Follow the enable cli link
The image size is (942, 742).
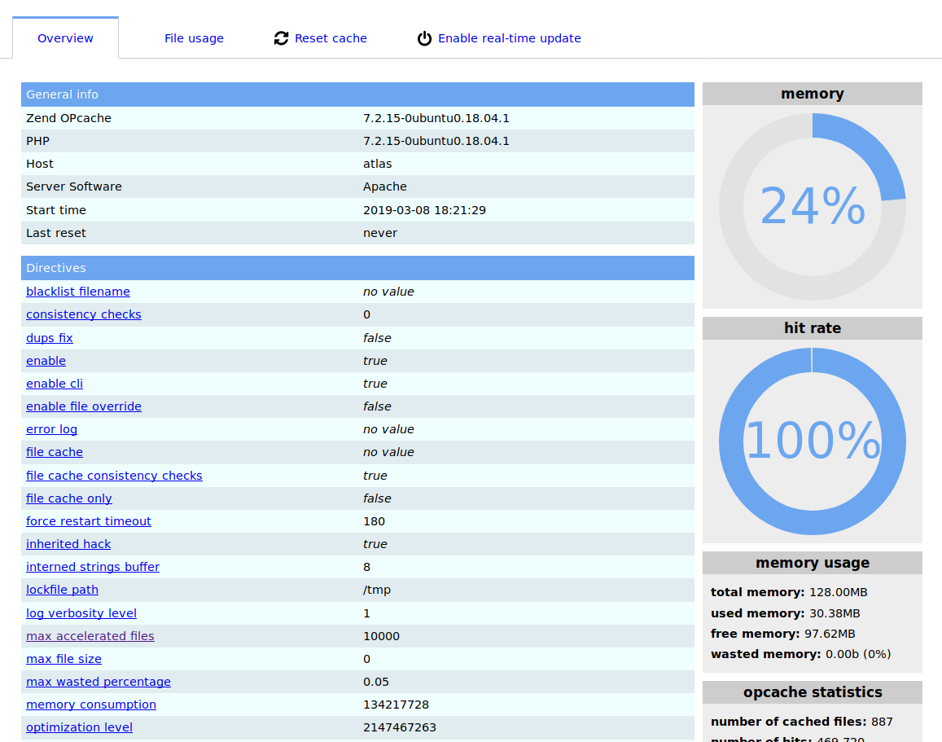click(x=55, y=384)
